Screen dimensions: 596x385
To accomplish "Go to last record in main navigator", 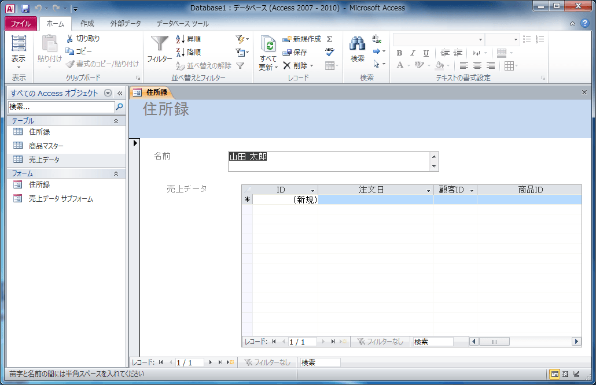I will (220, 362).
